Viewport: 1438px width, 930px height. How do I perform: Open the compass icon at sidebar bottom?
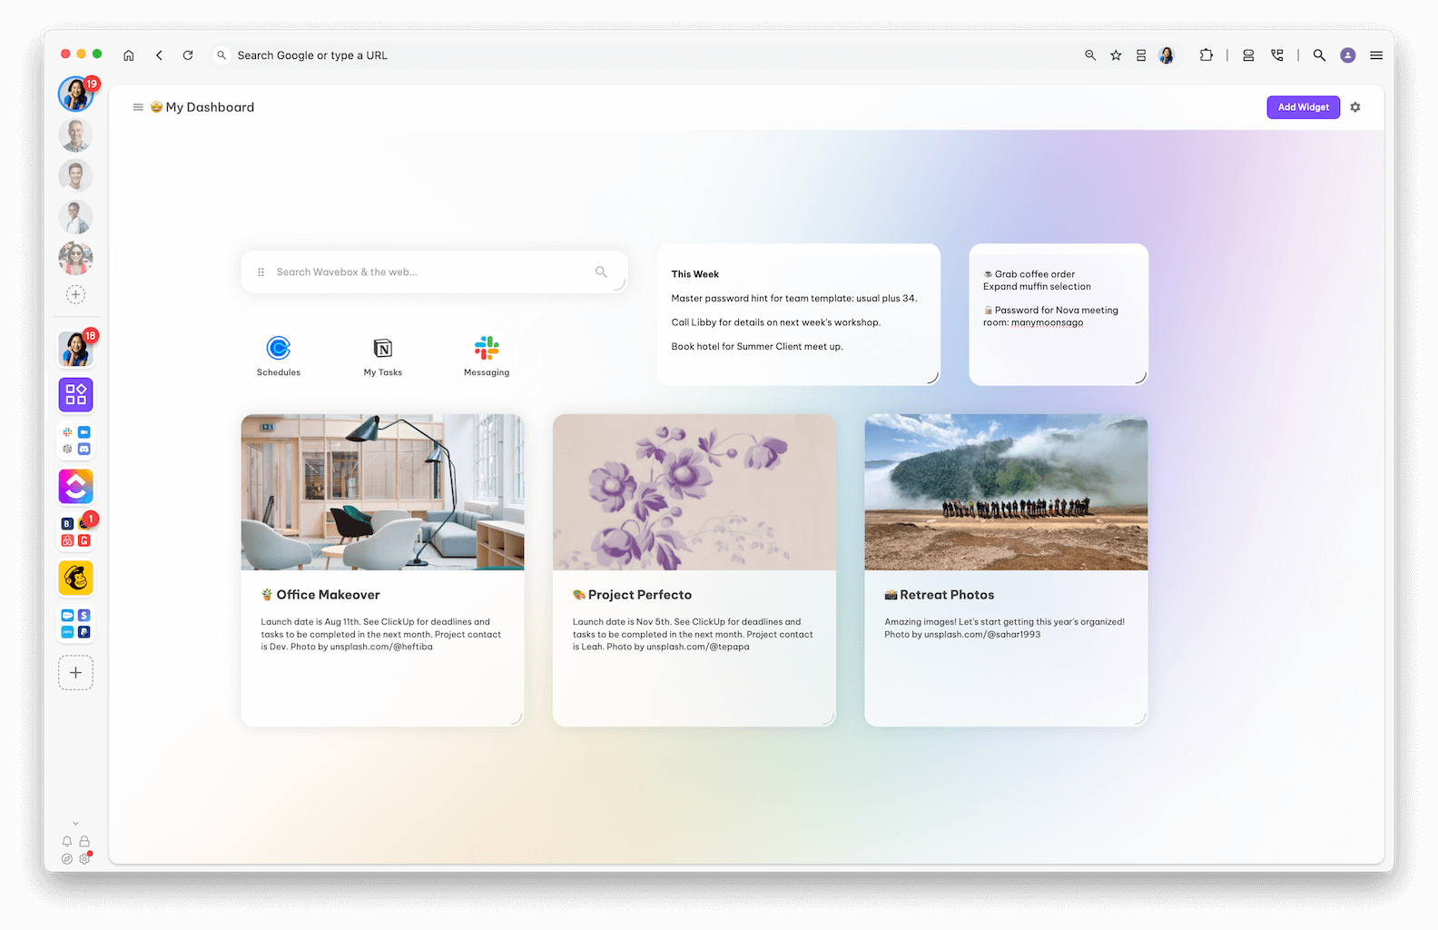[x=67, y=859]
